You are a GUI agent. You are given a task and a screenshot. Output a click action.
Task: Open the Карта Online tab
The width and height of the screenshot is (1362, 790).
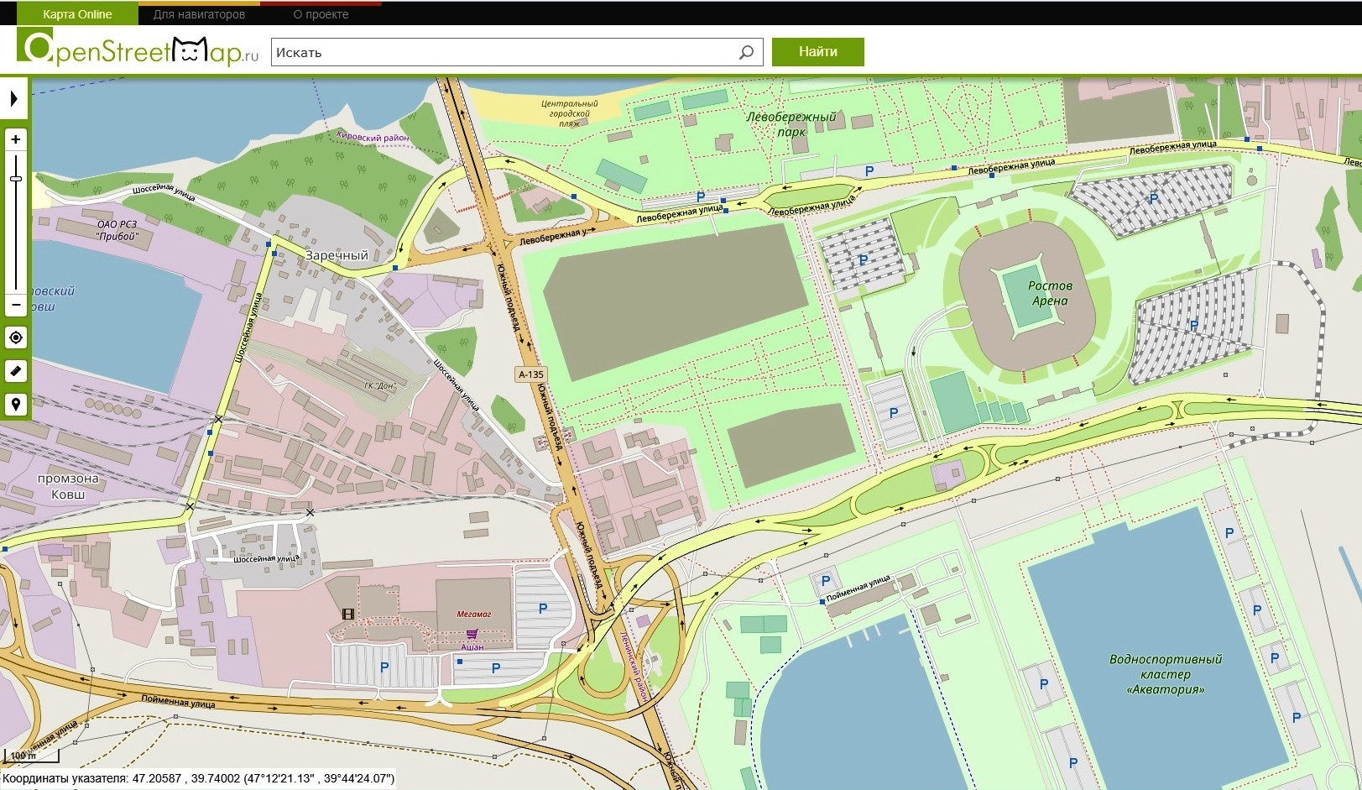click(77, 14)
